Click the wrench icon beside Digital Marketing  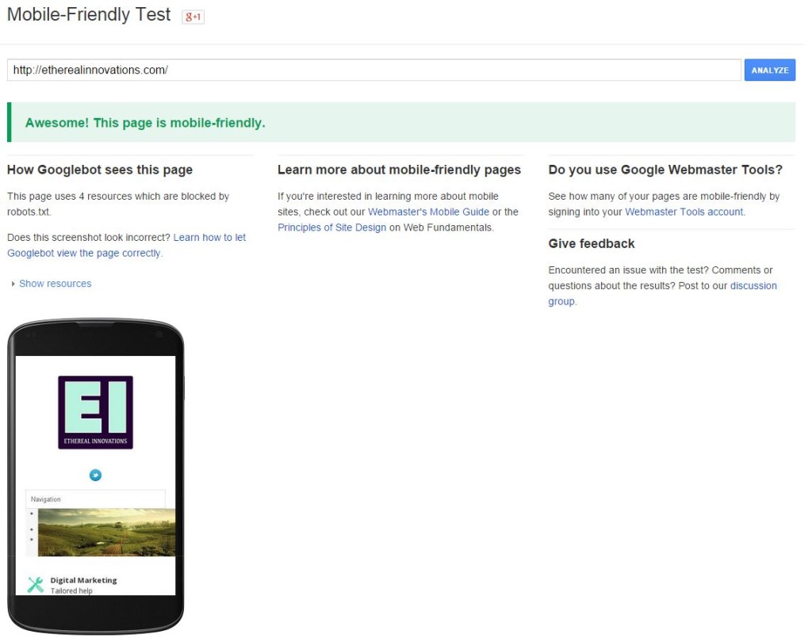36,585
